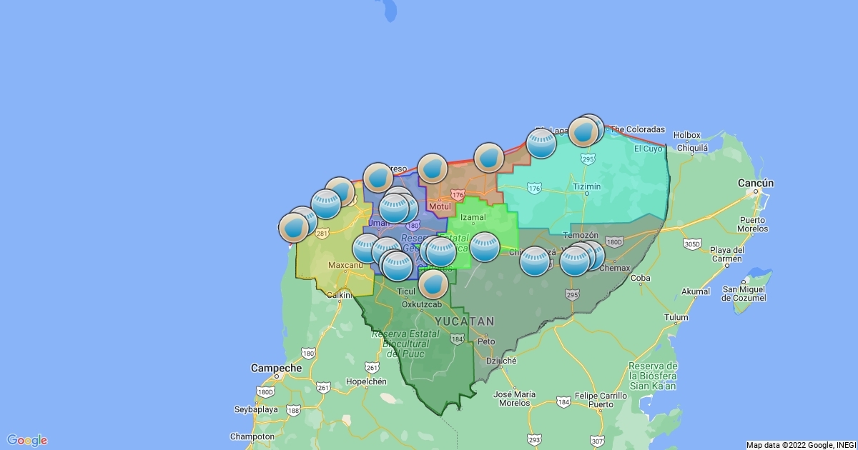Screen dimensions: 858x450
Task: Open the front blue striped marker above Umán
Action: pos(394,208)
